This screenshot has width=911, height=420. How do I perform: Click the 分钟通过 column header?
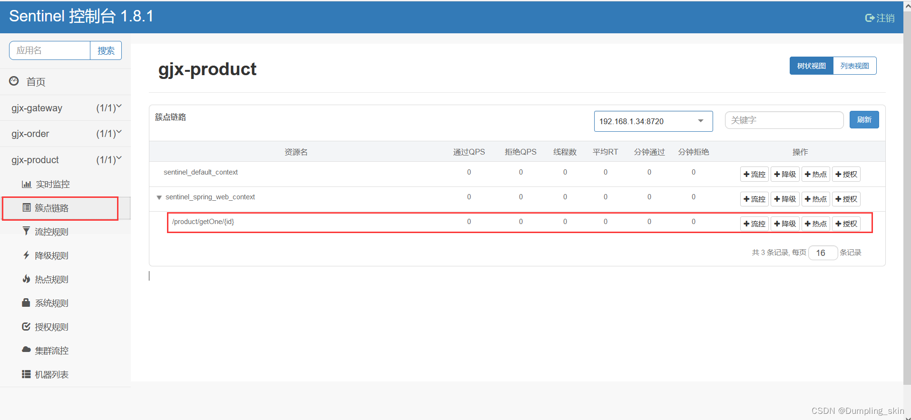tap(649, 152)
